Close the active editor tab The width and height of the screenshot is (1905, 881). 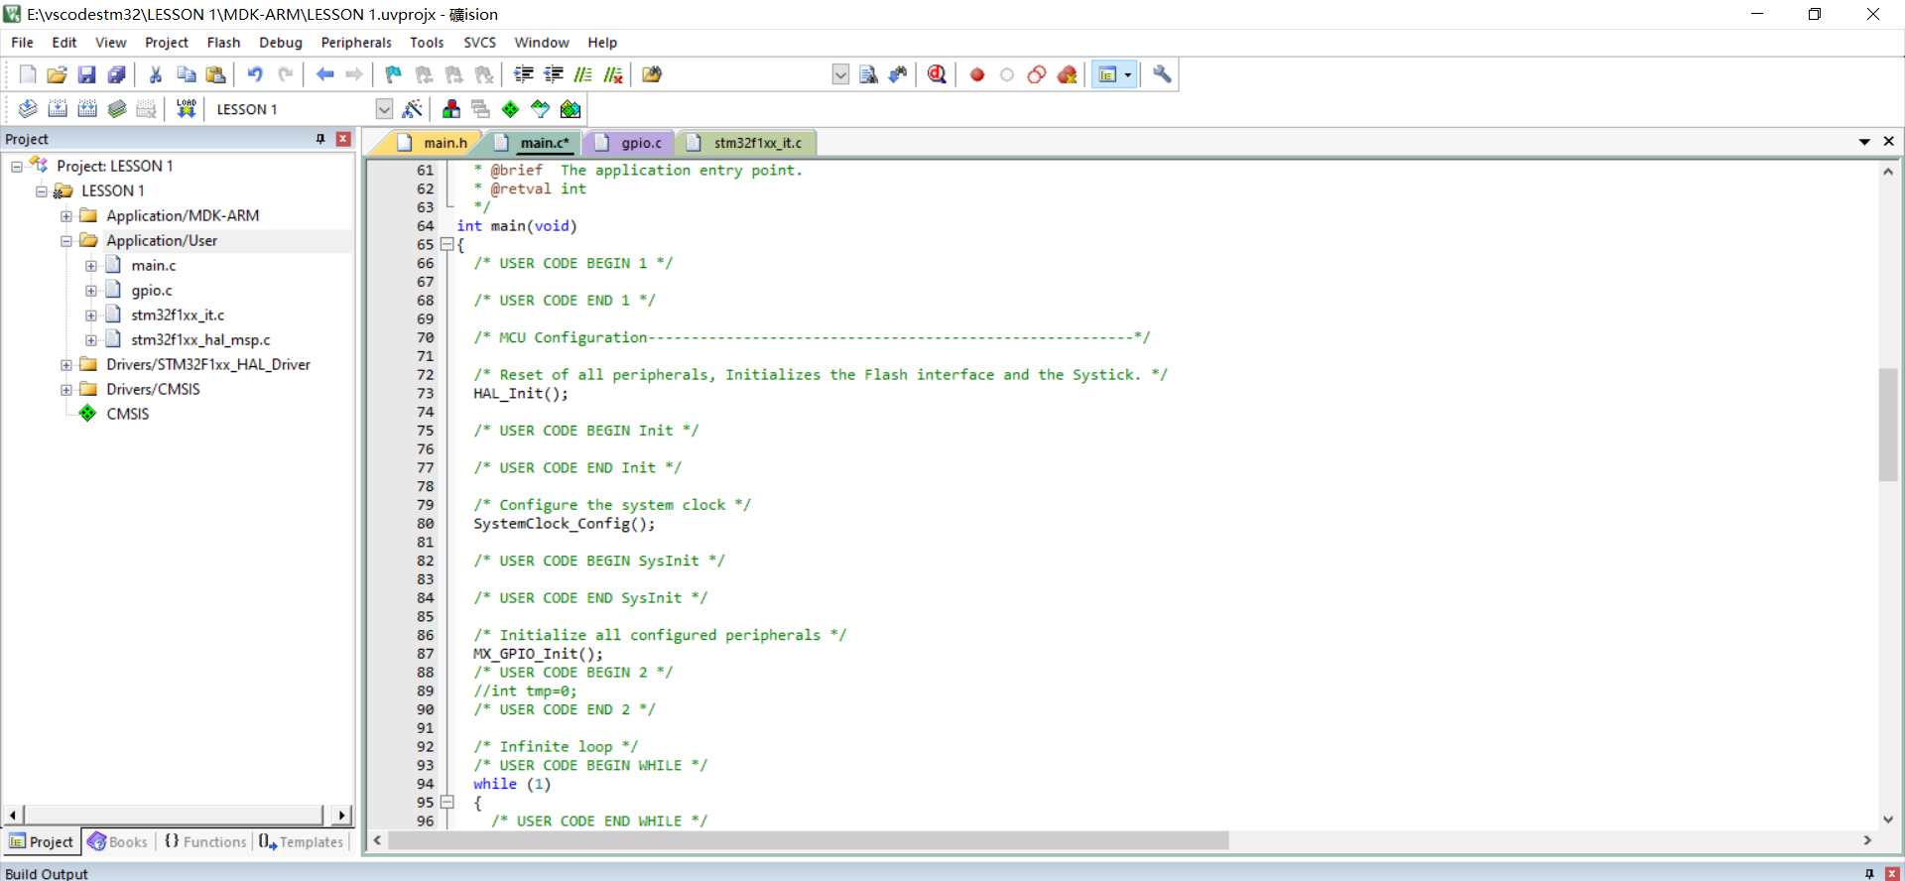[1889, 142]
